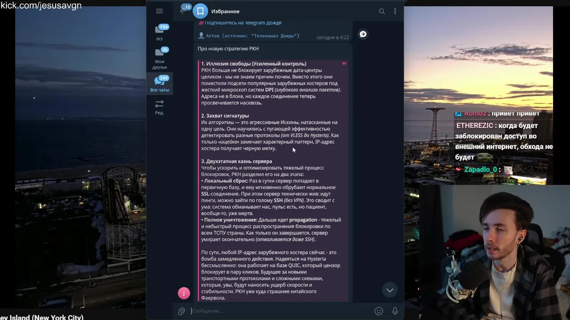This screenshot has height=320, width=570.
Task: Click the сегодня в 4:22 timestamp
Action: 333,37
